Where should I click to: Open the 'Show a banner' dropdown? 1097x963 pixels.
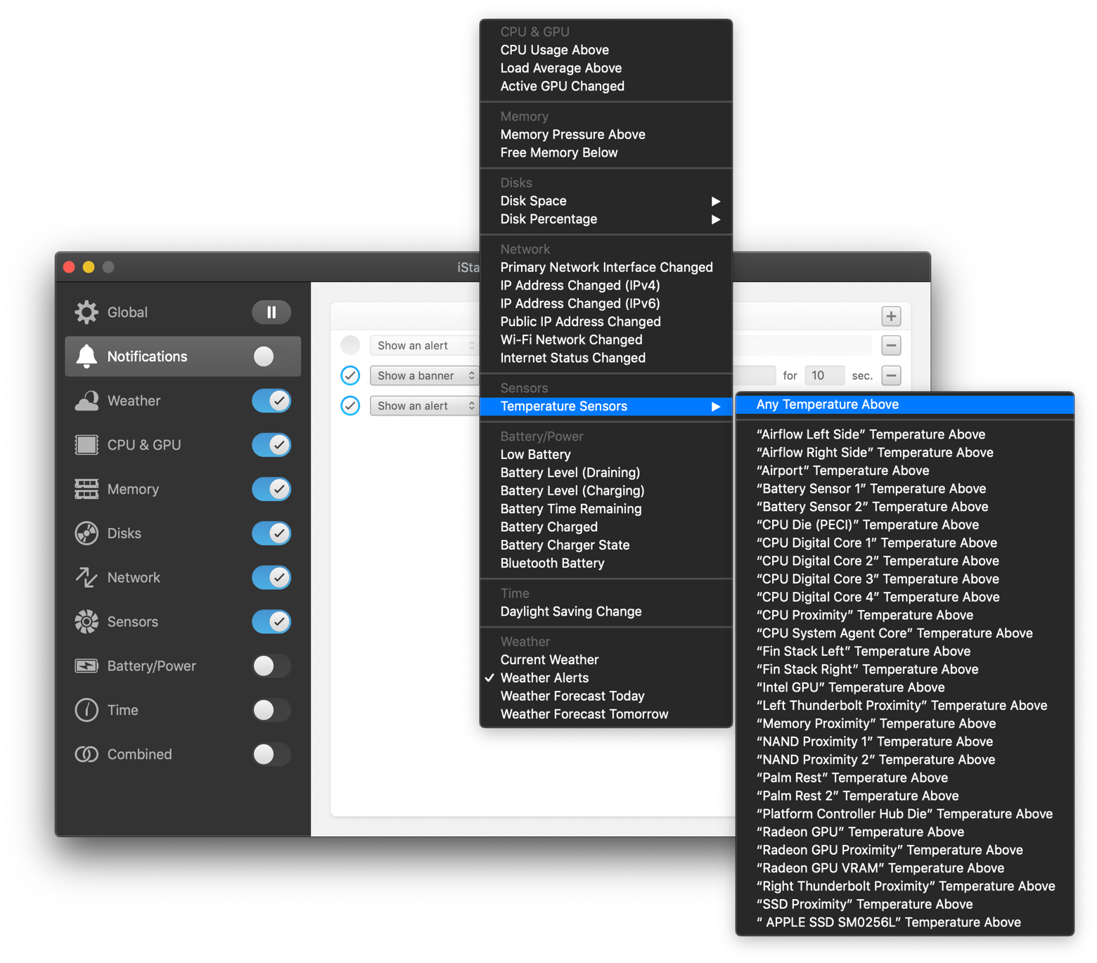pos(424,376)
